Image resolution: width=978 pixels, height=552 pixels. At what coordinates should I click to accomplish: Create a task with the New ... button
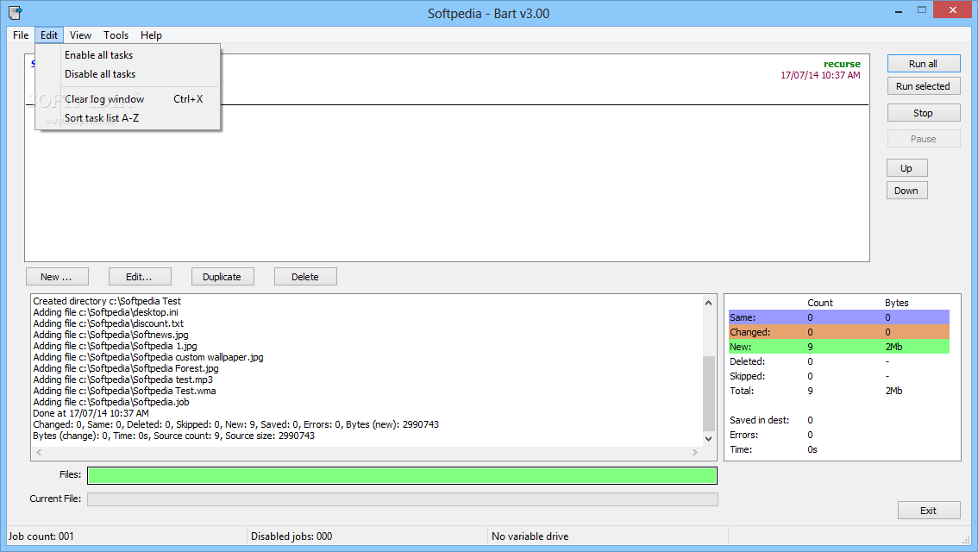[x=57, y=276]
